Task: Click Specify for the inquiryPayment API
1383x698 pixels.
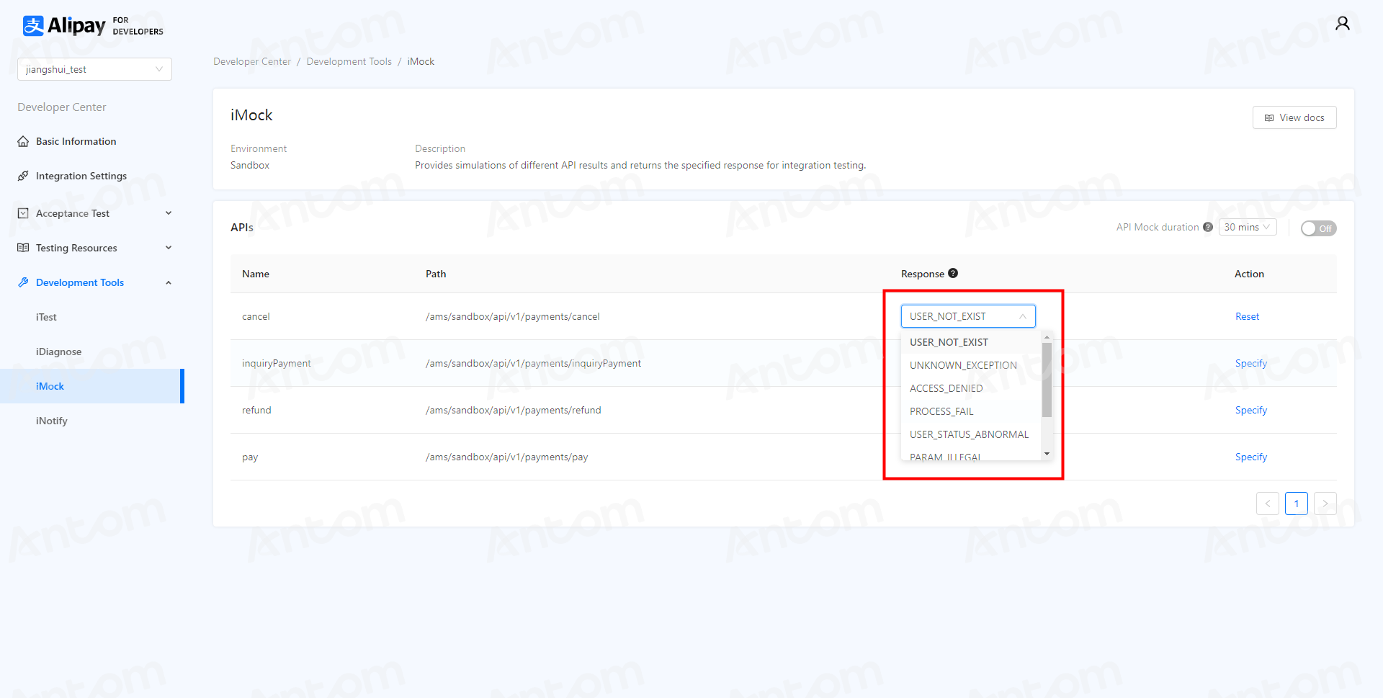Action: coord(1250,363)
